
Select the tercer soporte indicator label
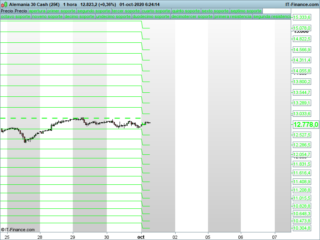(x=126, y=11)
